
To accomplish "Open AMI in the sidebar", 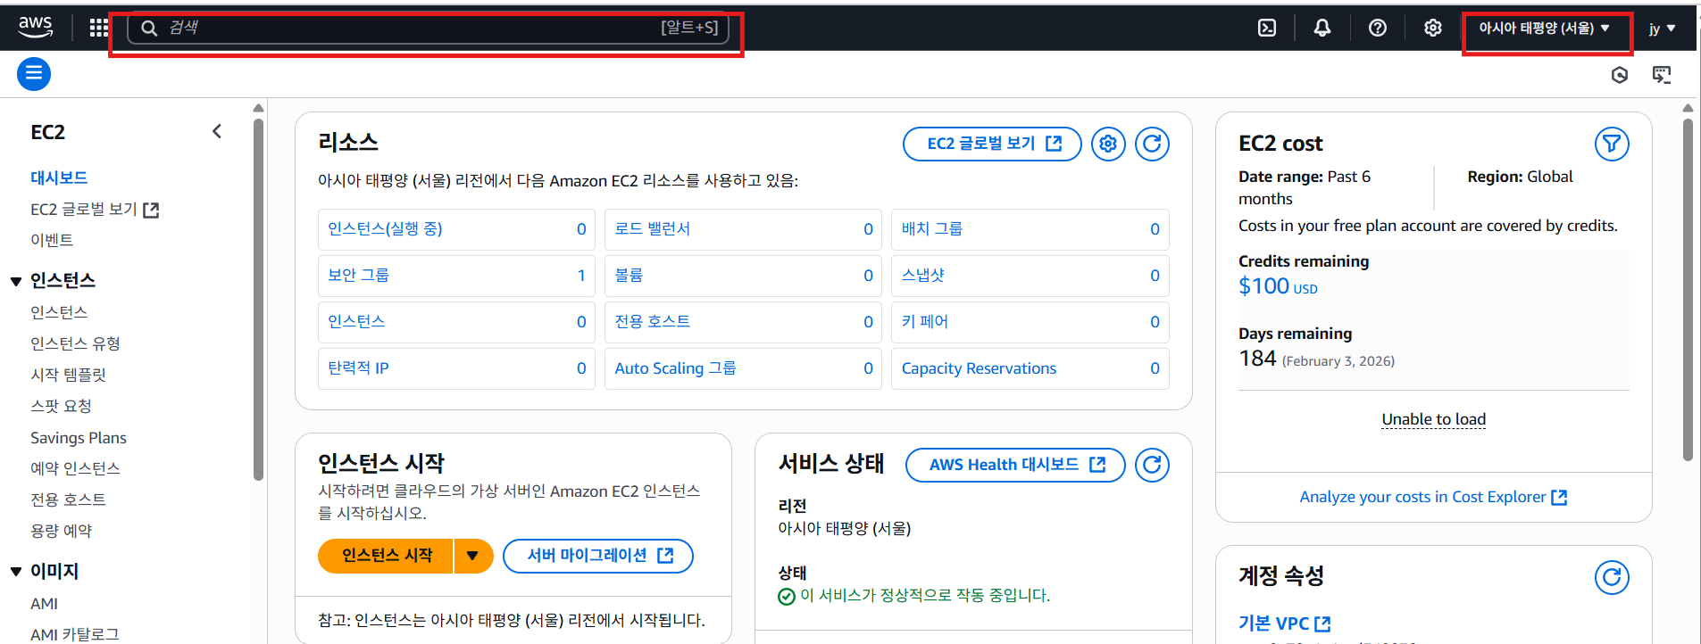I will pyautogui.click(x=44, y=604).
